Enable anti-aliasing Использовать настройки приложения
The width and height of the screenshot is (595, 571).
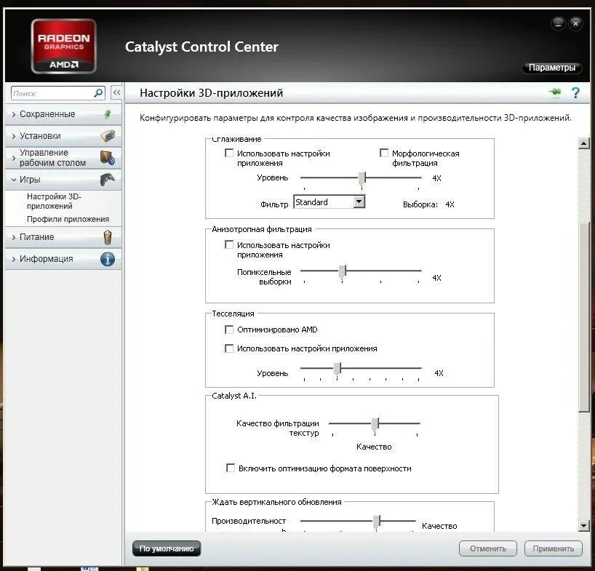(x=229, y=153)
